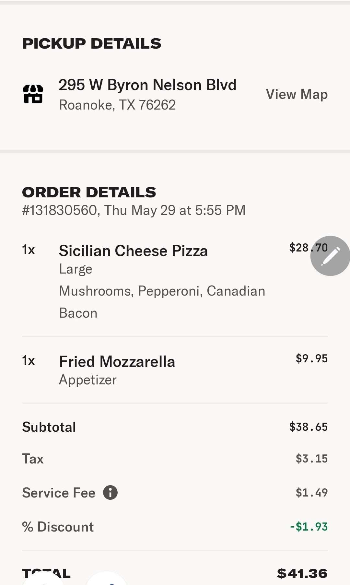Tap the % Discount row label
Screen dimensions: 350x585
(x=58, y=527)
